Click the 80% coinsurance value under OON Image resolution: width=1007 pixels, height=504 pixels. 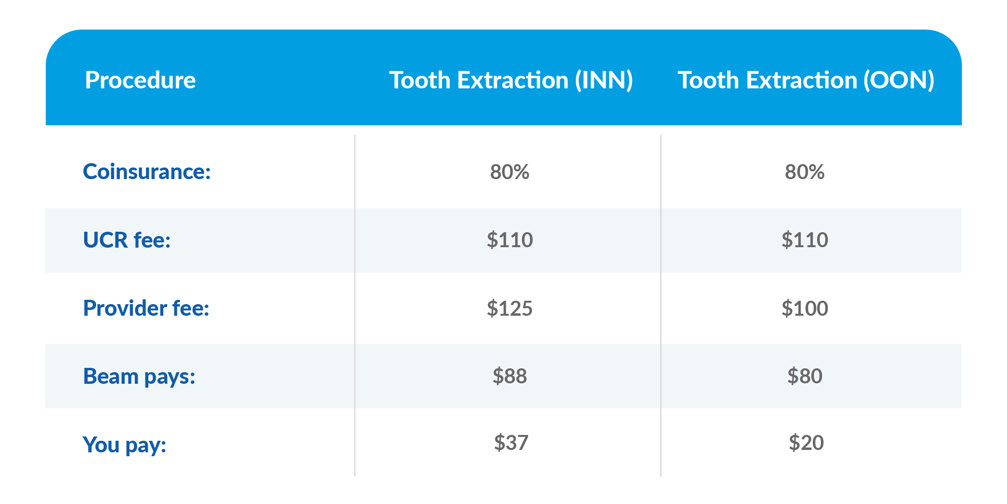805,172
